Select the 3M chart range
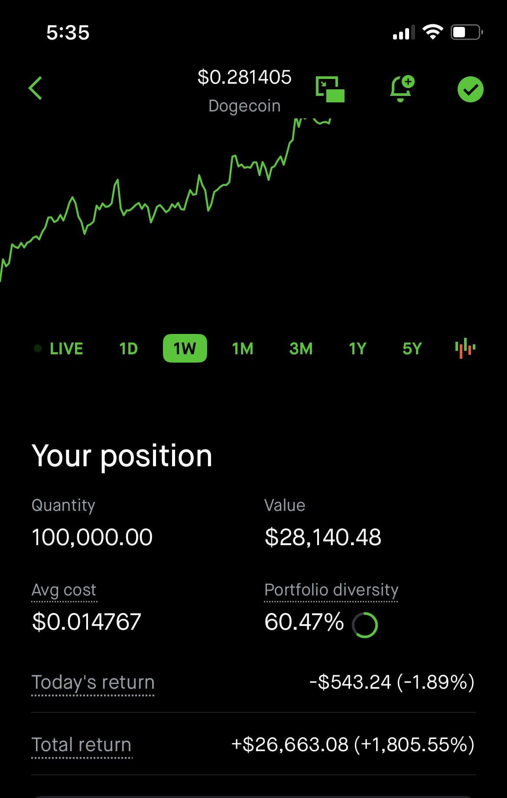The image size is (507, 798). click(x=301, y=349)
